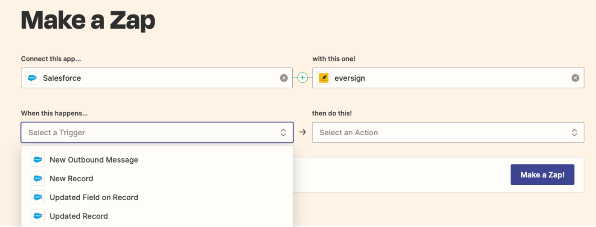The image size is (596, 227).
Task: Click into the Salesforce app input field
Action: click(x=157, y=78)
